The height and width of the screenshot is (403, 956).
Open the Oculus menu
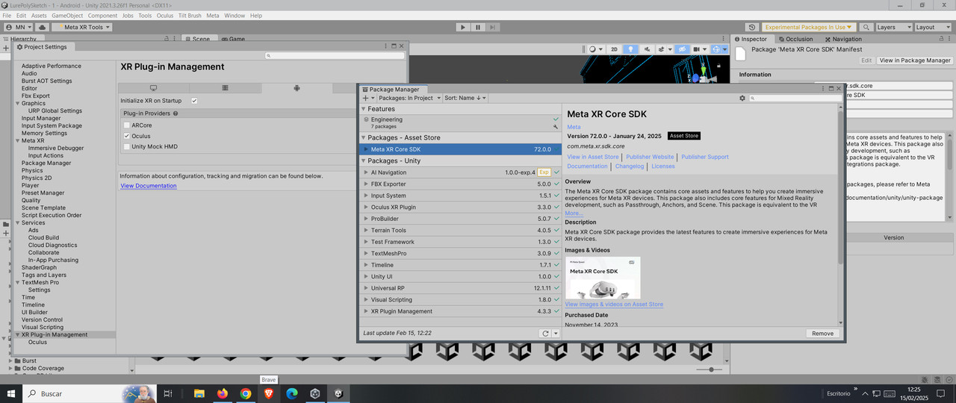pos(165,15)
